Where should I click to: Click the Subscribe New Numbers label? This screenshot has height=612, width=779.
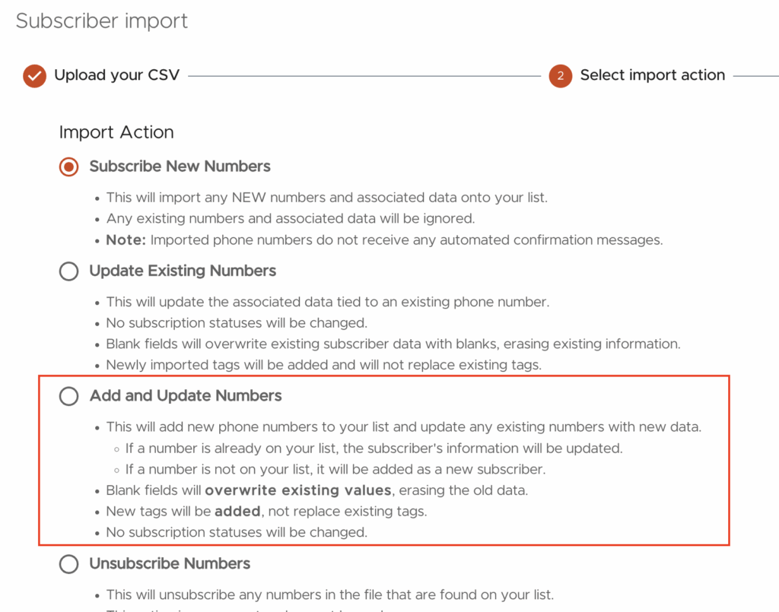[x=180, y=166]
